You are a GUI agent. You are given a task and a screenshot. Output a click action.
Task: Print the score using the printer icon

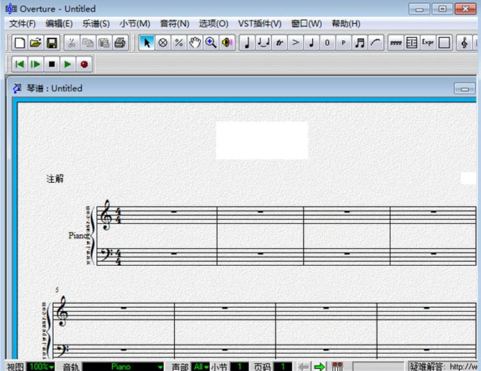tap(120, 43)
